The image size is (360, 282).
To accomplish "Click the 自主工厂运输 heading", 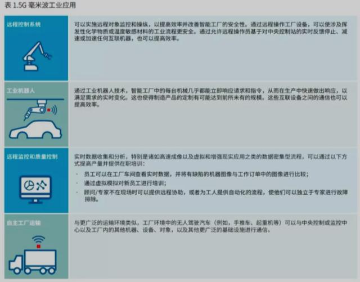I will coord(24,223).
